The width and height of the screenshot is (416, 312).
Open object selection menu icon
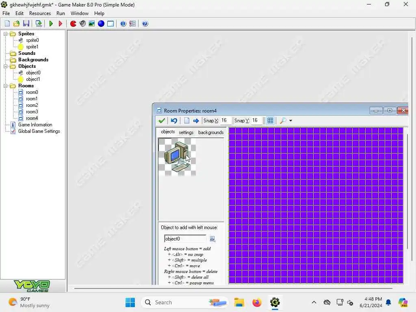212,239
